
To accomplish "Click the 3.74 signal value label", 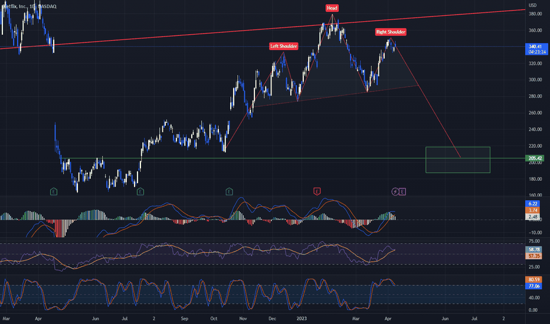I will coord(533,210).
